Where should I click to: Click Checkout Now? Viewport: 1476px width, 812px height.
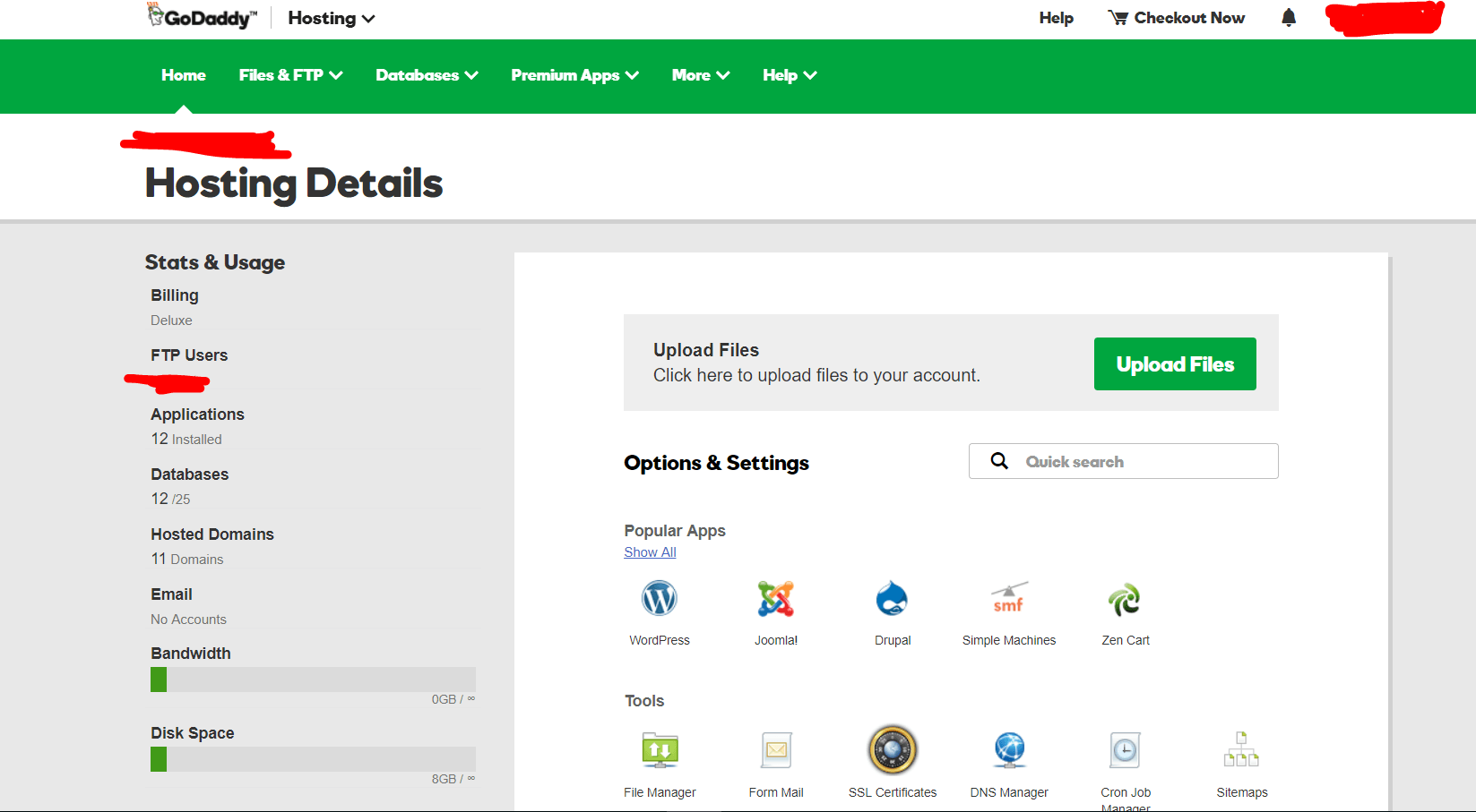pyautogui.click(x=1189, y=18)
